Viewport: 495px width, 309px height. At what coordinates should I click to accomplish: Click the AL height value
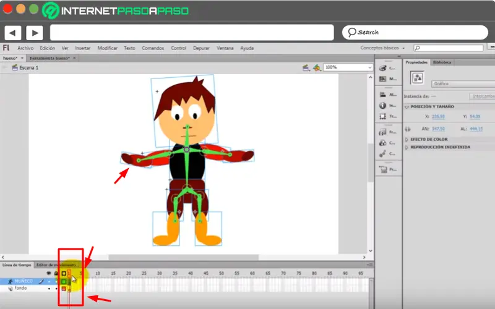[476, 129]
